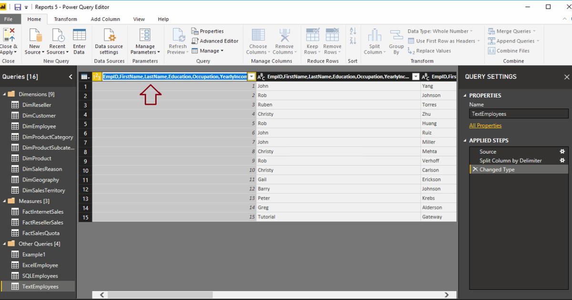Viewport: 572px width, 300px height.
Task: Click the Close & Apply icon
Action: (9, 35)
